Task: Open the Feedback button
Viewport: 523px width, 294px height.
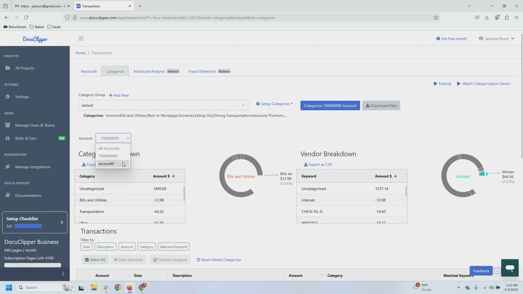Action: [x=481, y=271]
